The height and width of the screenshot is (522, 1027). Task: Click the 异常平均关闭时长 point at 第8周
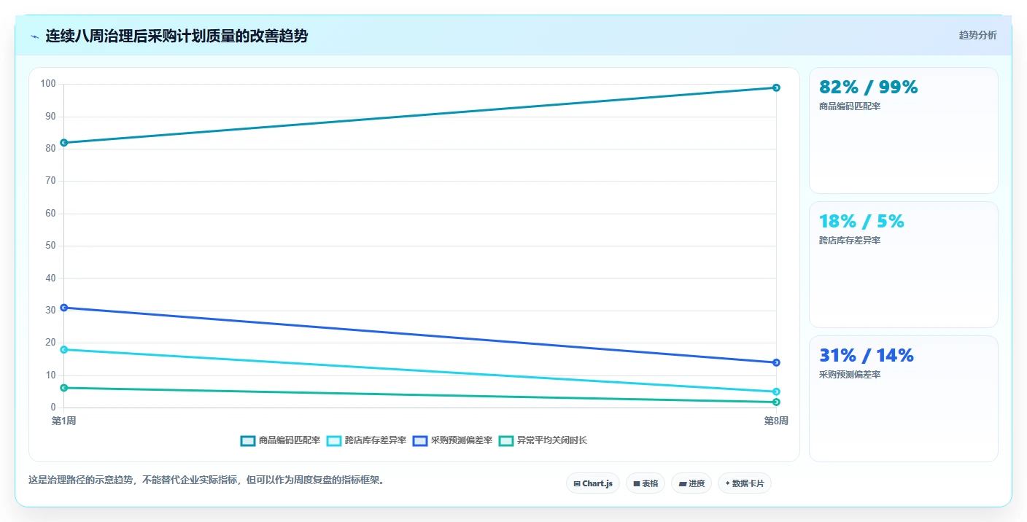click(776, 402)
